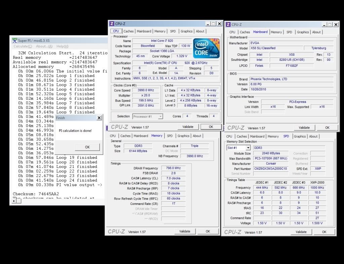Click the Intel Core i7 inside logo
This screenshot has width=344, height=264.
coord(206,48)
